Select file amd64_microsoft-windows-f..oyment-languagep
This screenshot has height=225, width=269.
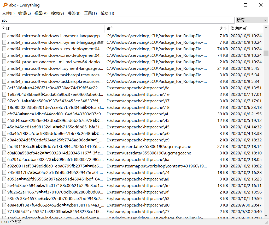pos(55,68)
